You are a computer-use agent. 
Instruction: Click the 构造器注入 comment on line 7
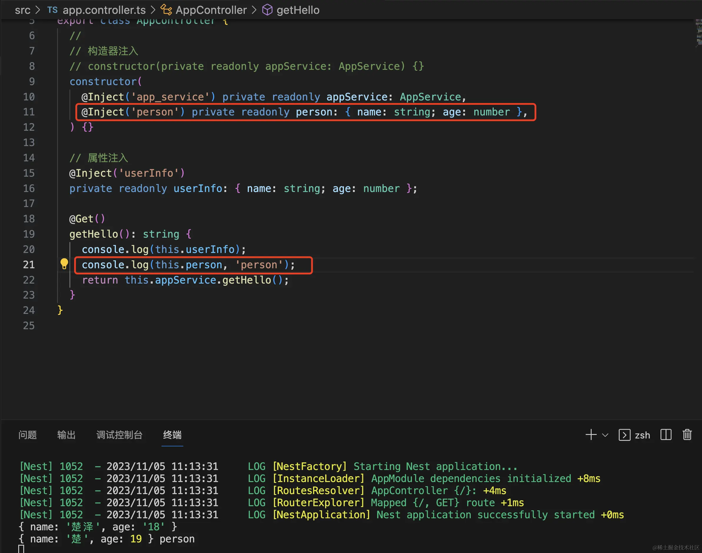104,51
